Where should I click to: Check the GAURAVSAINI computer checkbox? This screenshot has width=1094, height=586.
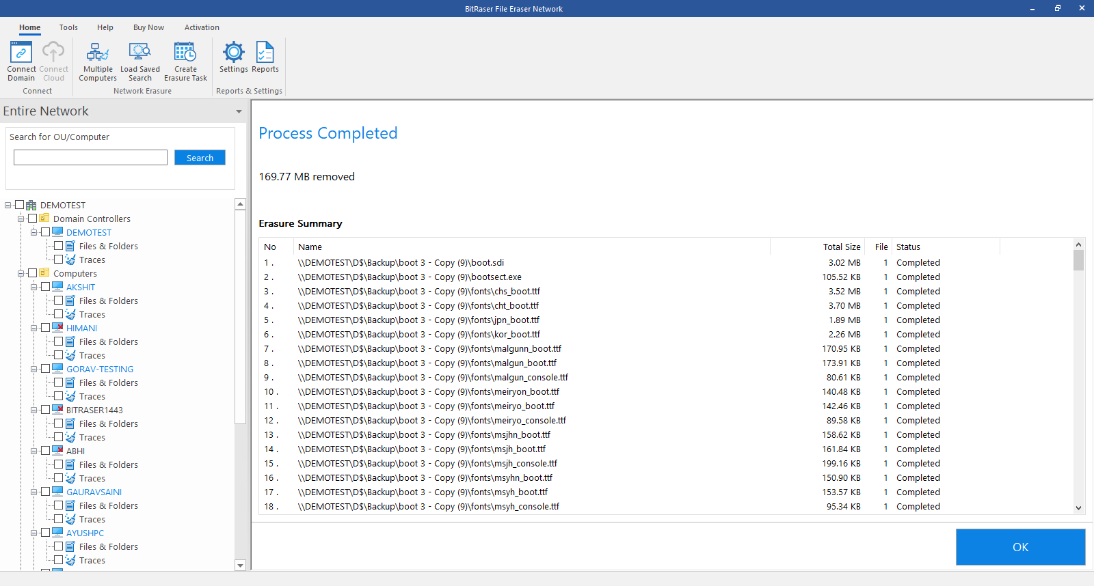coord(45,492)
